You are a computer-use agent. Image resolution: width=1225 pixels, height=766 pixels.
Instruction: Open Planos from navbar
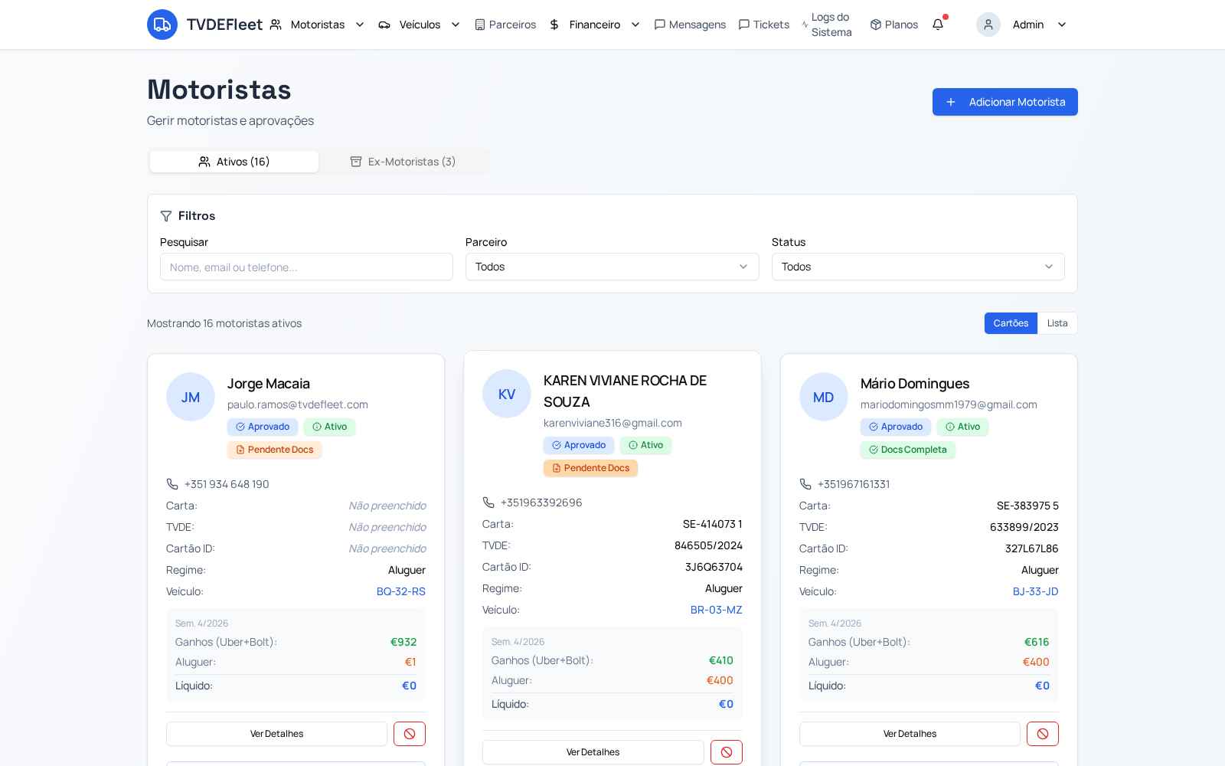point(893,25)
